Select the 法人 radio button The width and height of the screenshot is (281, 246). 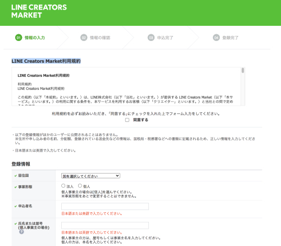pos(63,186)
